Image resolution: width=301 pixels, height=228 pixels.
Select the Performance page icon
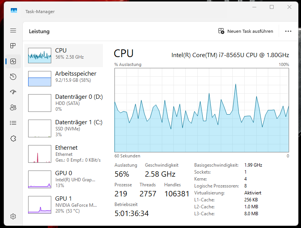[x=13, y=61]
